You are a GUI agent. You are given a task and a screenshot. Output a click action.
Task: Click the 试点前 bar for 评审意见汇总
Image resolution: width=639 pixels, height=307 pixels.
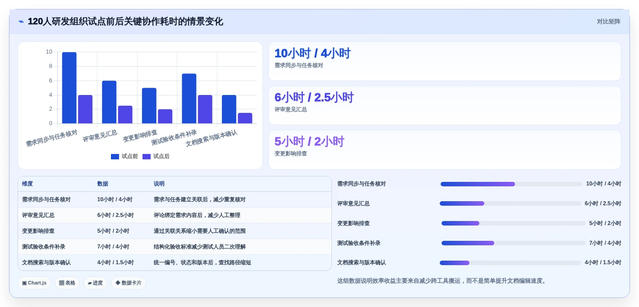[109, 102]
